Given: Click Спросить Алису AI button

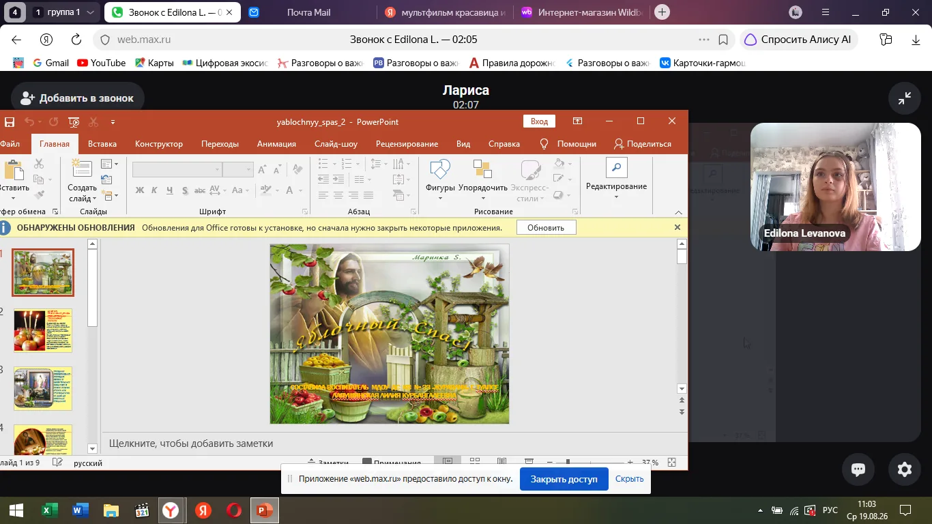Looking at the screenshot, I should point(798,40).
